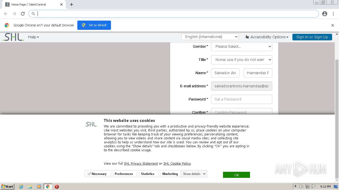The height and width of the screenshot is (190, 339).
Task: Click the taskbar clock showing 9:12 PM
Action: [325, 187]
